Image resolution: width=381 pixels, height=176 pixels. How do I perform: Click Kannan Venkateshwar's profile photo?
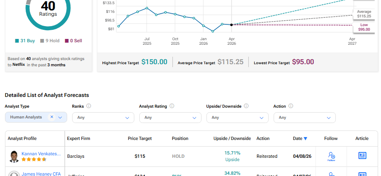pyautogui.click(x=15, y=156)
